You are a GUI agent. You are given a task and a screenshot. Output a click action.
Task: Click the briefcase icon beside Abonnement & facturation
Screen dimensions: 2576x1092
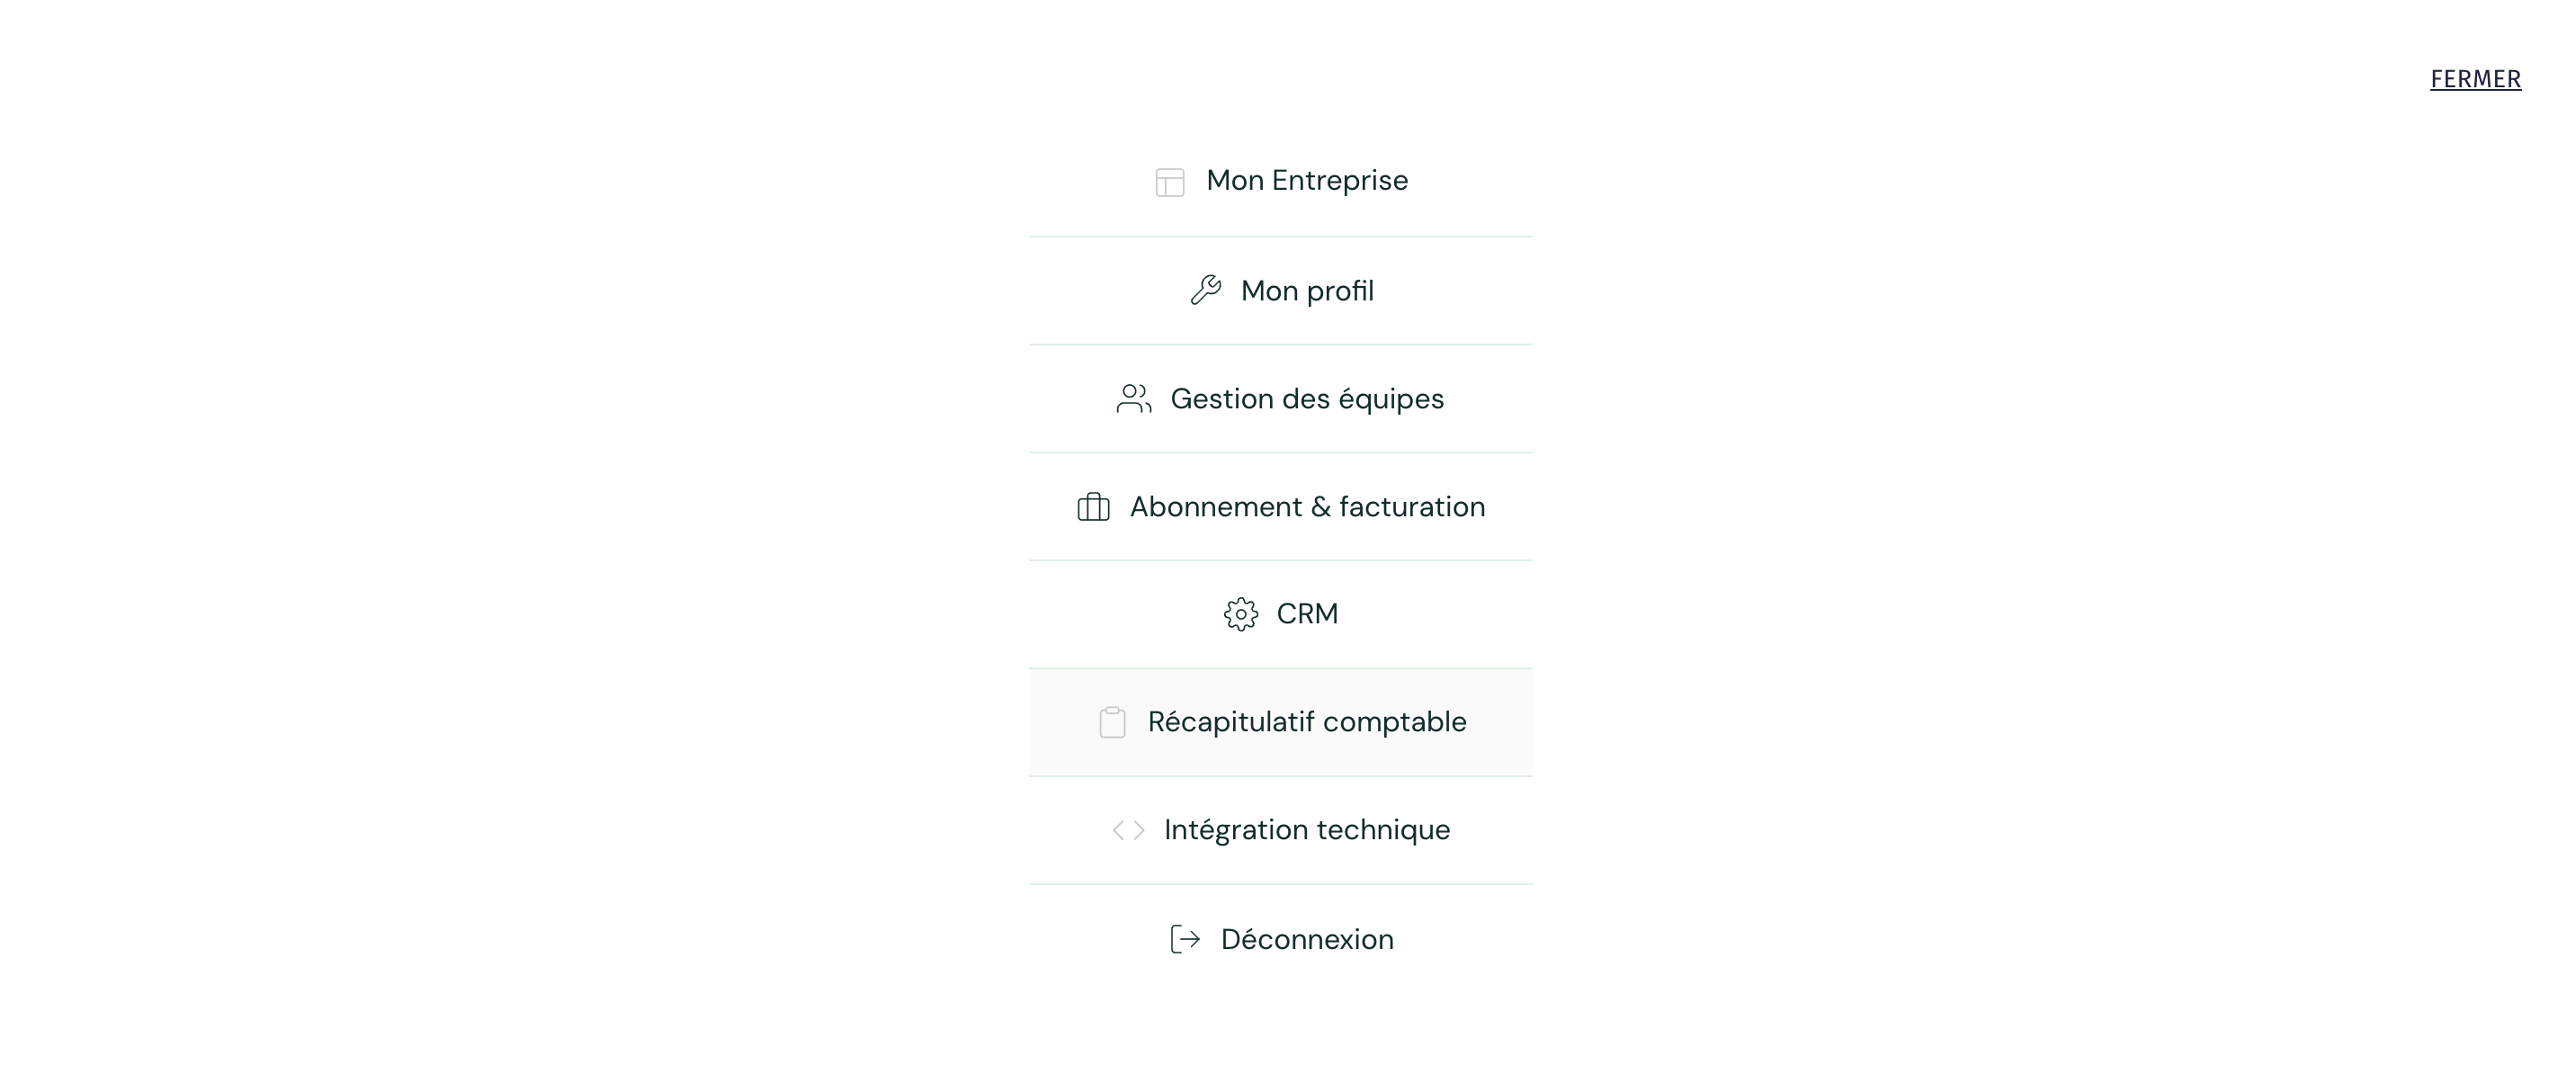[1093, 507]
